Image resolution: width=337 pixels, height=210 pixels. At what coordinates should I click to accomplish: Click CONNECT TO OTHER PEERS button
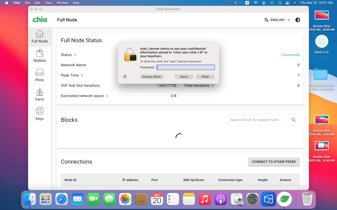(x=274, y=162)
